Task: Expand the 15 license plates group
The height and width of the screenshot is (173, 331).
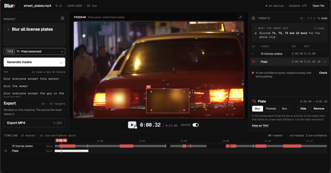Action: (x=253, y=54)
